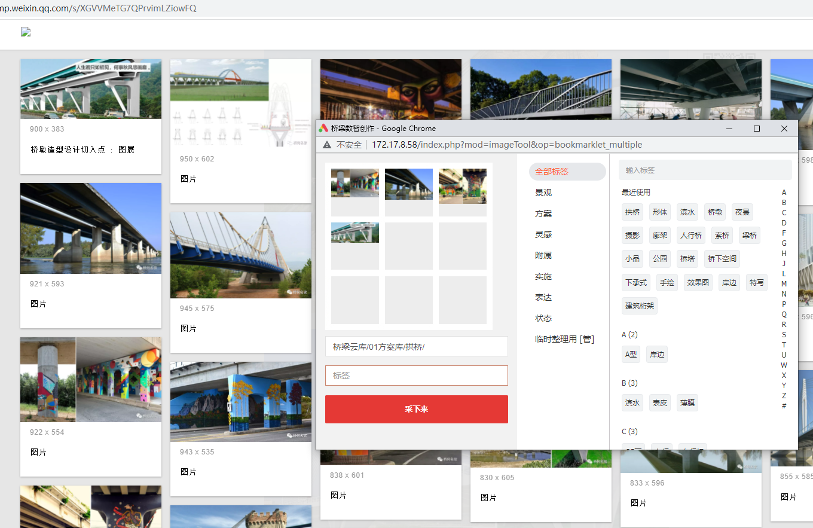Image resolution: width=813 pixels, height=528 pixels.
Task: Click the 桥梁数智创作 logo in popup title bar
Action: click(x=323, y=129)
